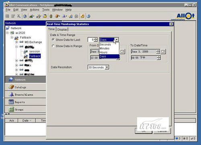Collapse the top-level Fallback tree node
Screen dimensions: 201x145
click(x=12, y=37)
